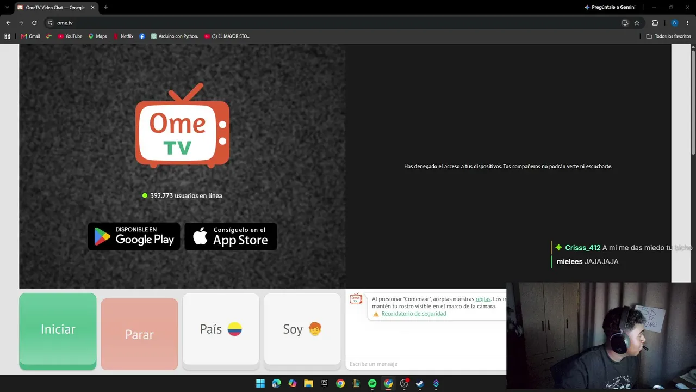
Task: Focus the Escribe un mensaje field
Action: coord(426,364)
